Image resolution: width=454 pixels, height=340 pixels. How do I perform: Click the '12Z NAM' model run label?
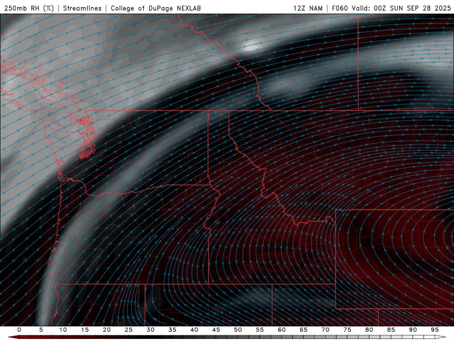(308, 8)
